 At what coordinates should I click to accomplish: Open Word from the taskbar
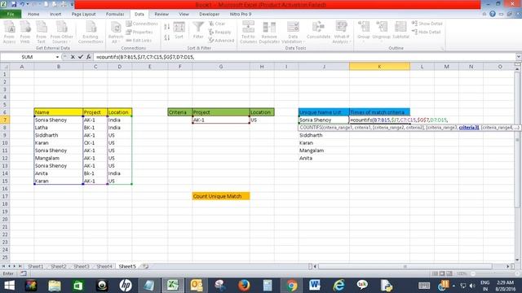[315, 286]
